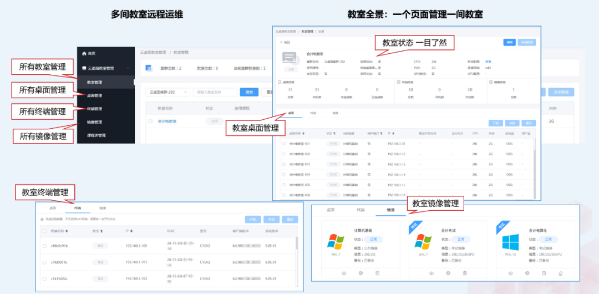Screen dimensions: 599x294
Task: Delete the 会计电算化 image via trash icon
Action: [544, 273]
